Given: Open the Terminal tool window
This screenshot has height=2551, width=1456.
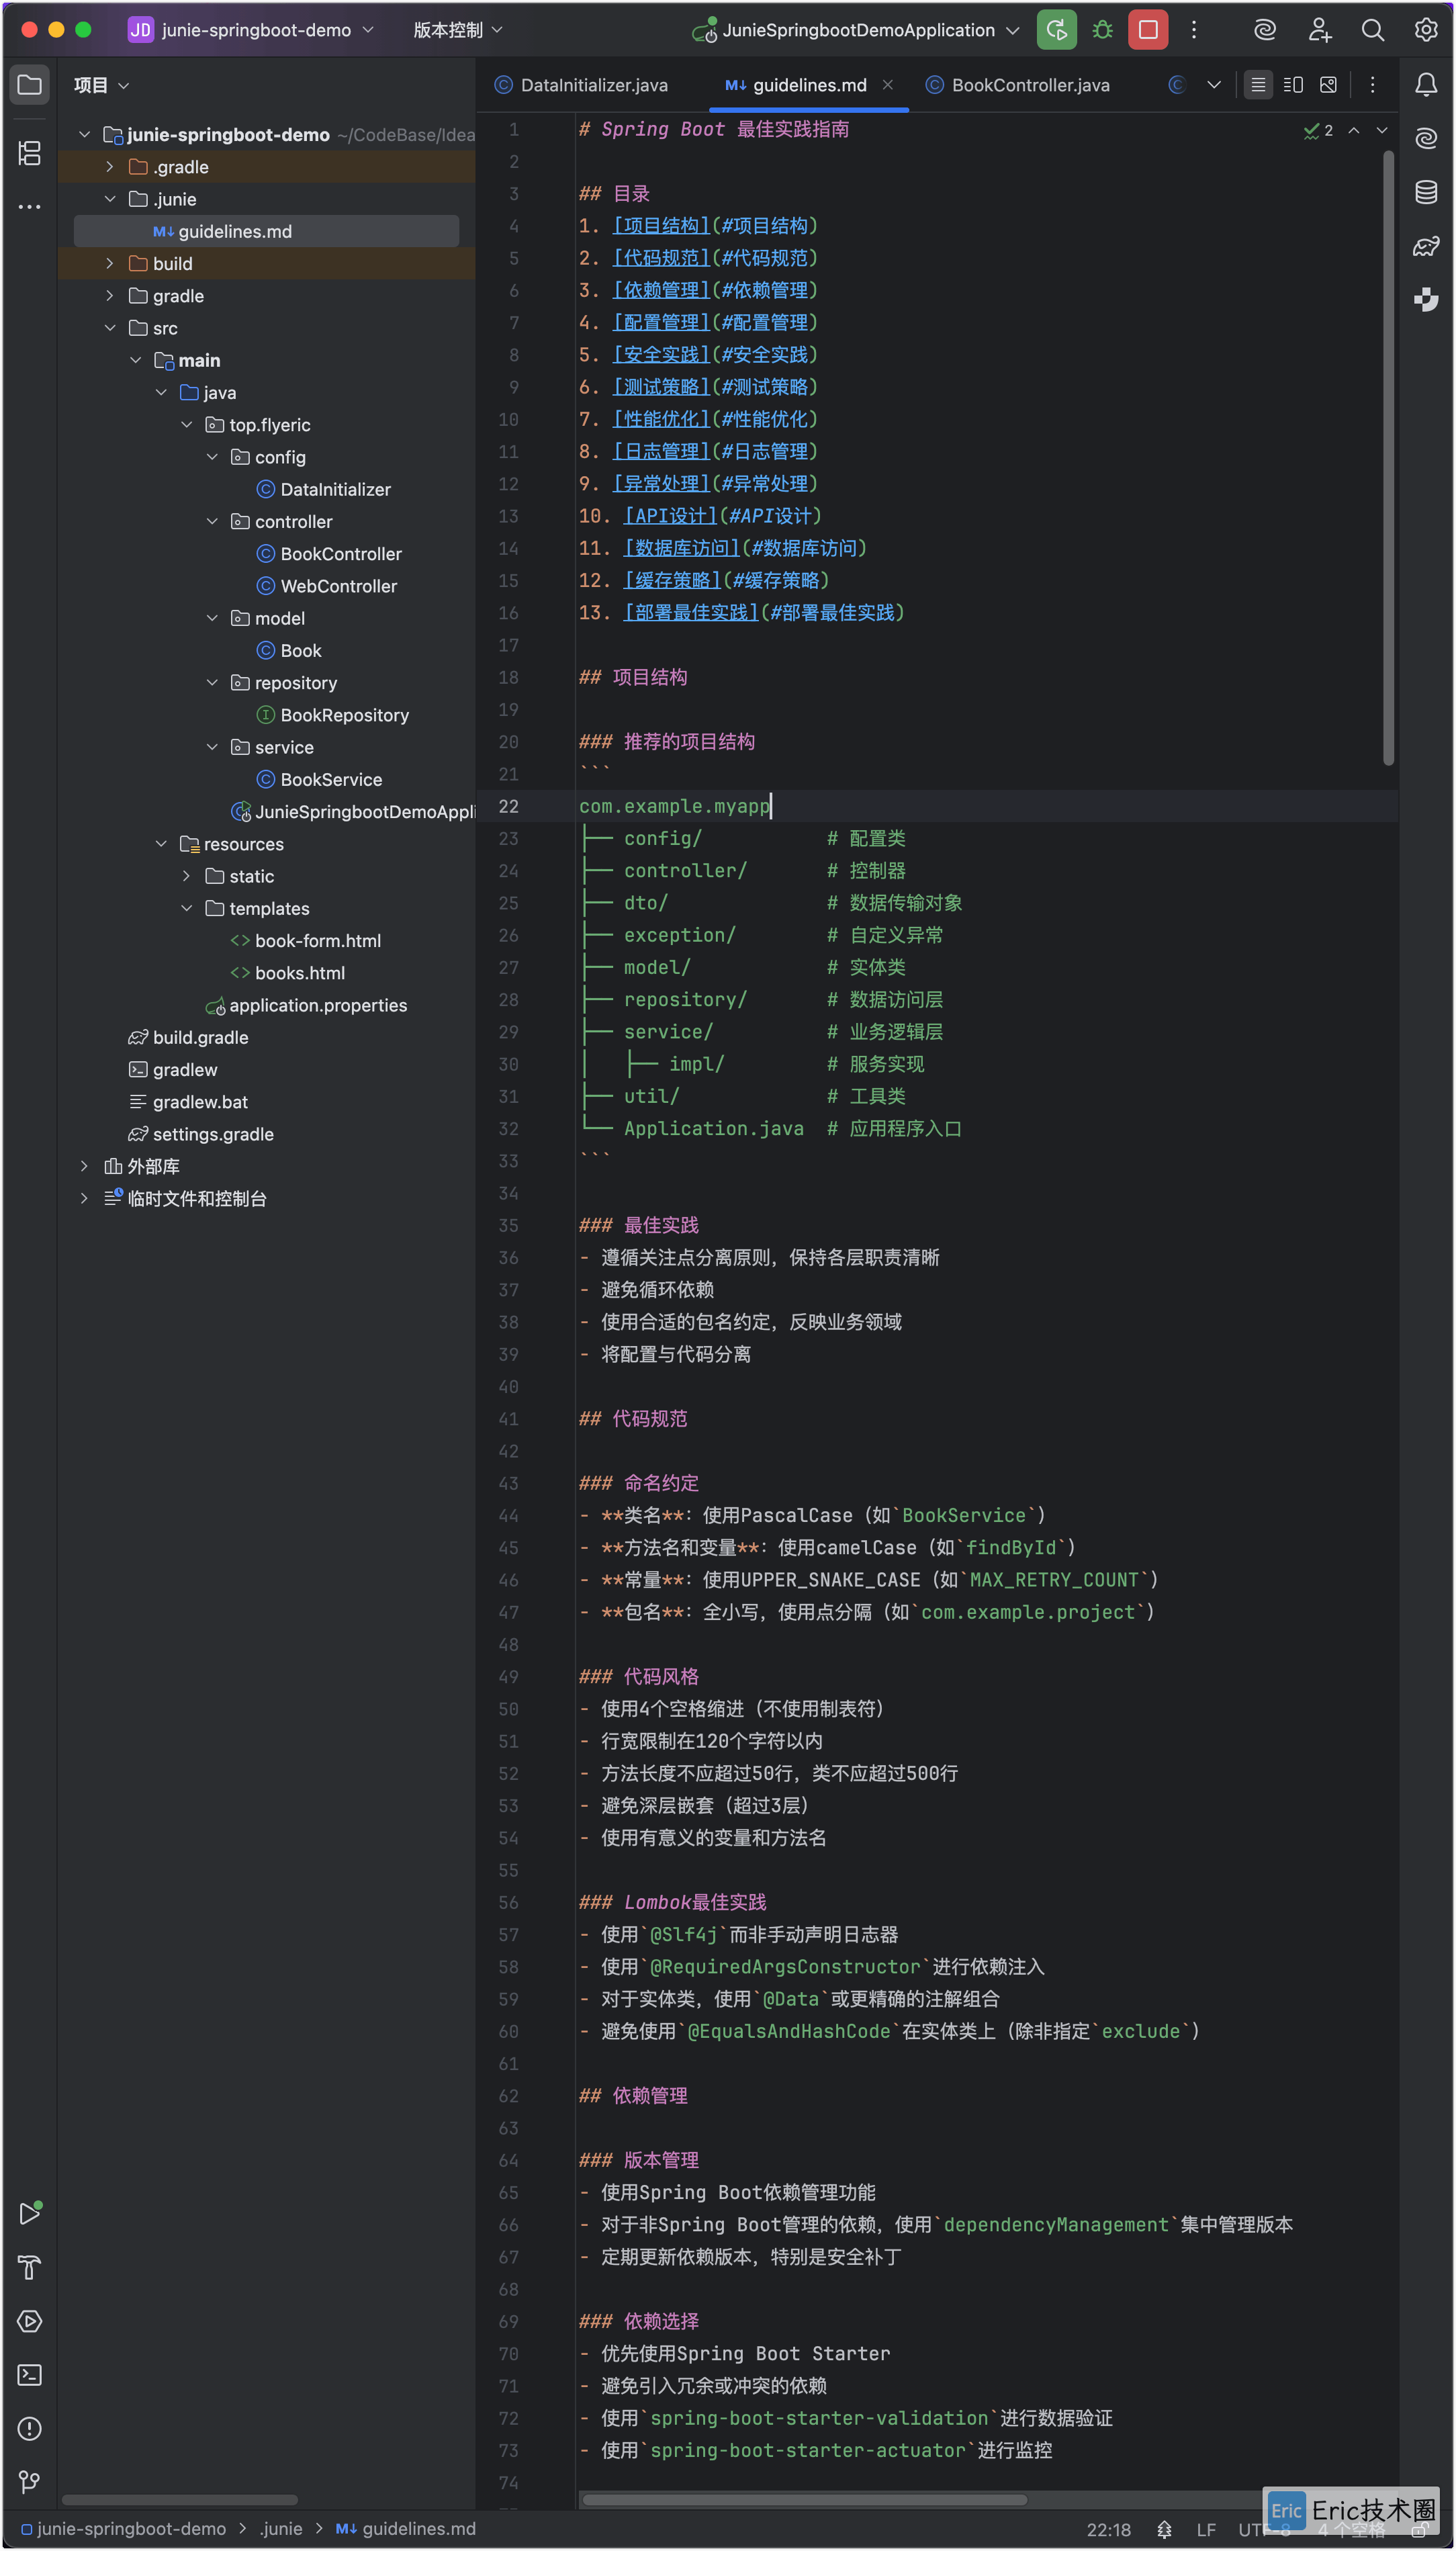Looking at the screenshot, I should (30, 2374).
